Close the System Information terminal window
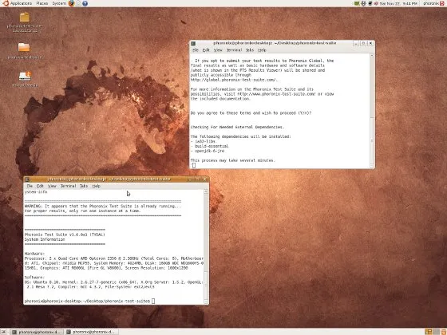 pyautogui.click(x=204, y=179)
